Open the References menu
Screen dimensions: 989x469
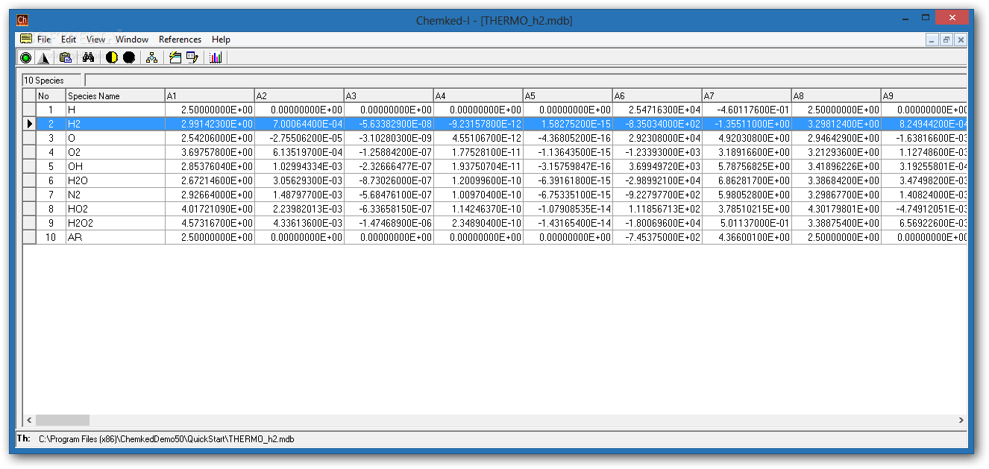[x=180, y=40]
